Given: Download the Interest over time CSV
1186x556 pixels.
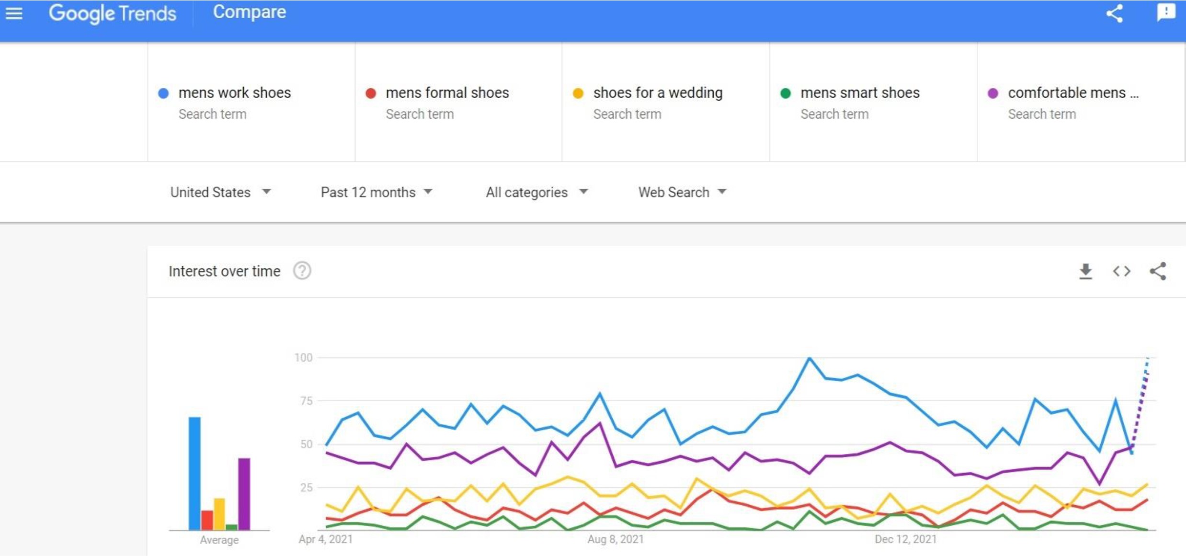Looking at the screenshot, I should tap(1085, 271).
